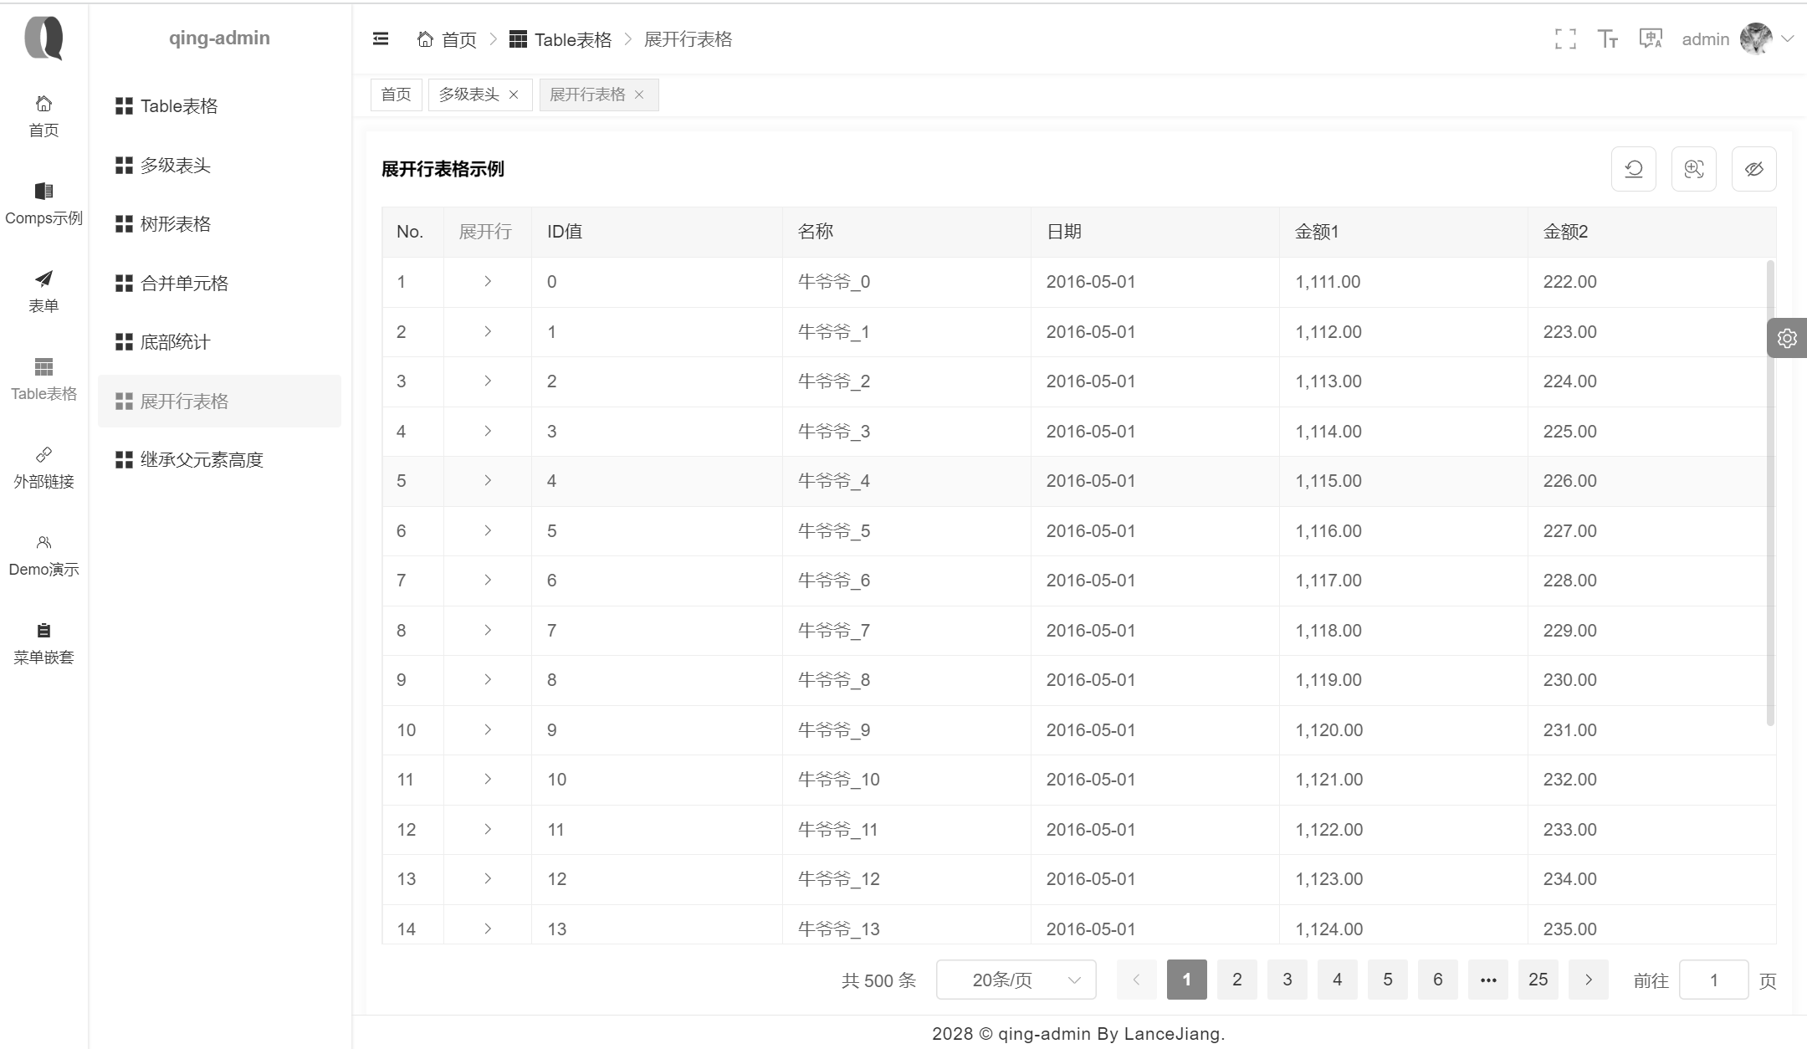Open the 20条/页 page size dropdown
1807x1049 pixels.
pyautogui.click(x=1016, y=980)
